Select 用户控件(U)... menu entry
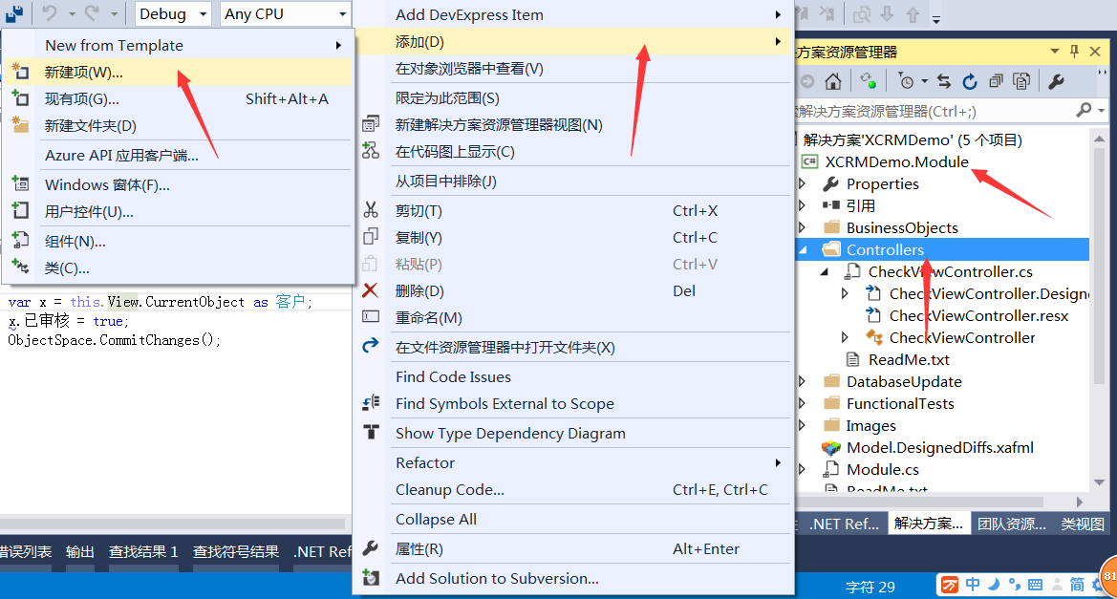1117x599 pixels. point(178,211)
